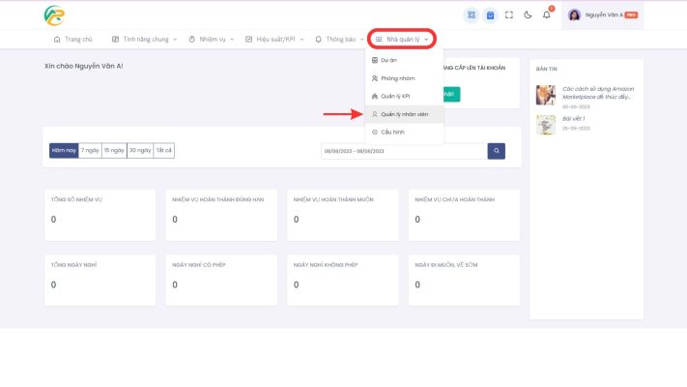This screenshot has width=687, height=387.
Task: Select Dự án from dropdown
Action: pos(405,60)
